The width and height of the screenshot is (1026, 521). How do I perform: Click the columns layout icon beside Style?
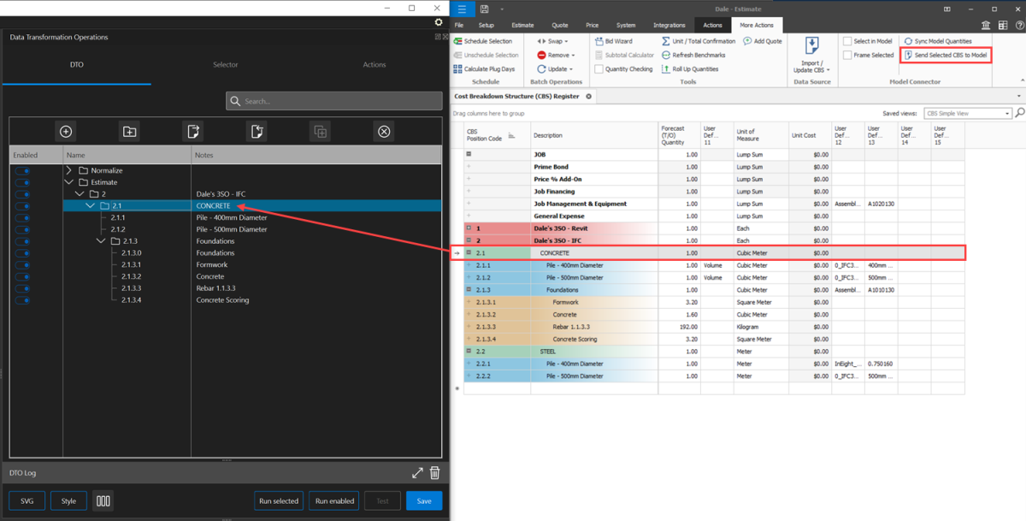[103, 501]
